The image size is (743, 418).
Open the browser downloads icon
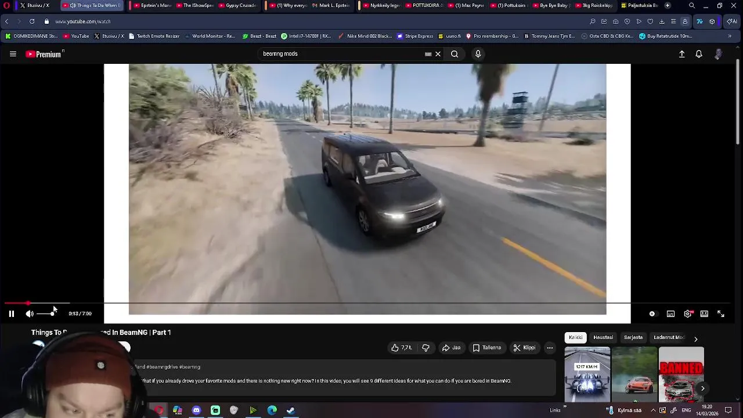point(662,21)
